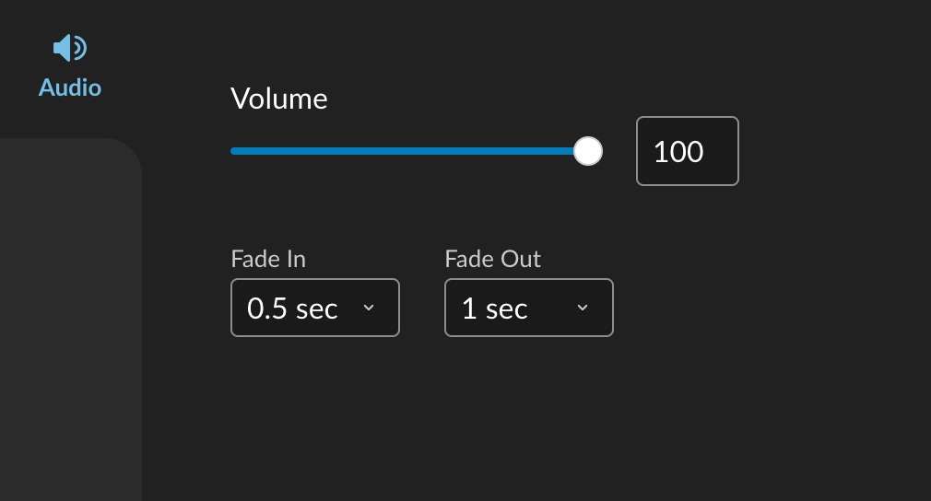
Task: Click the speaker icon above Audio
Action: coord(70,48)
